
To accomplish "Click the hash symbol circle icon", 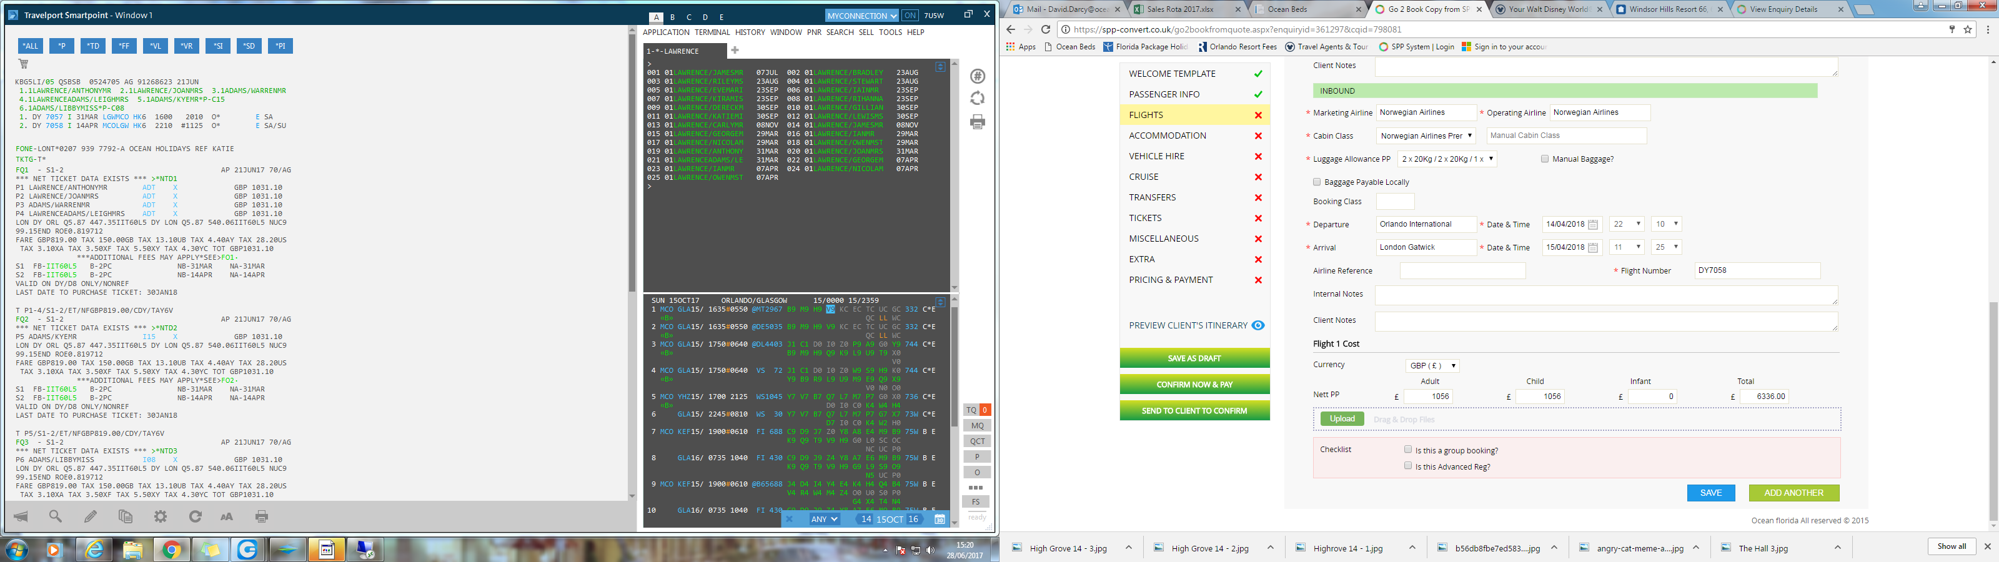I will click(978, 76).
